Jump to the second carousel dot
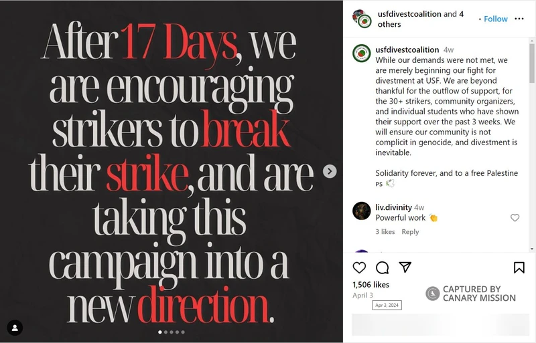 [x=165, y=332]
